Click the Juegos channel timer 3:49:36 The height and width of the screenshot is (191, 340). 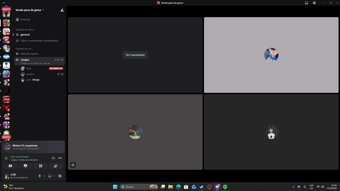coord(59,60)
